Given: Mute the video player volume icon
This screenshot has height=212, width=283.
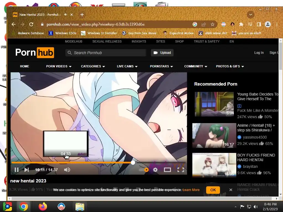Looking at the screenshot, I should [67, 170].
